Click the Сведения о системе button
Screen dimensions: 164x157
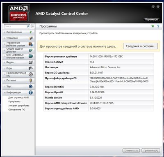pos(141,46)
